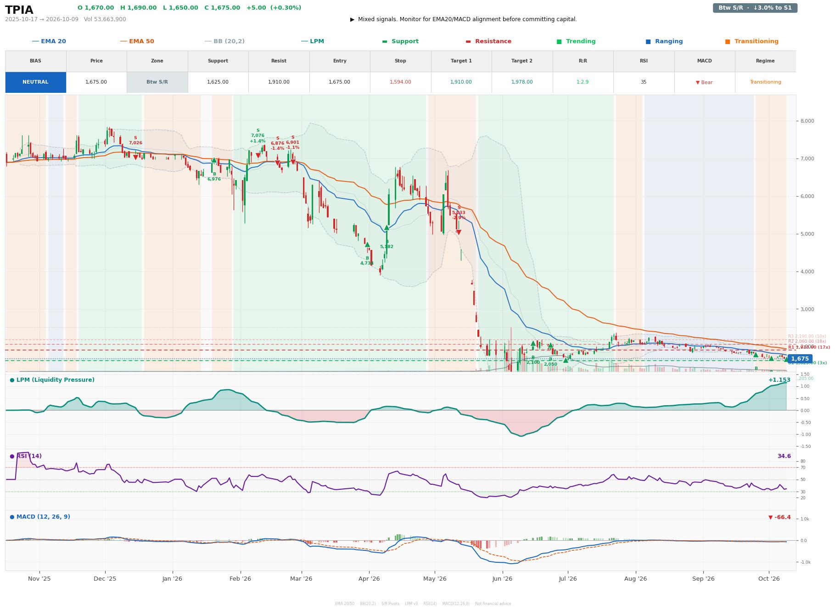Click the Feb '26 date axis label
835x611 pixels.
coord(240,579)
